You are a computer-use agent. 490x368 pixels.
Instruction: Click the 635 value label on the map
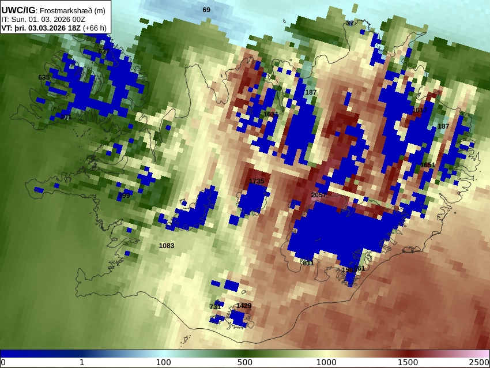click(44, 77)
